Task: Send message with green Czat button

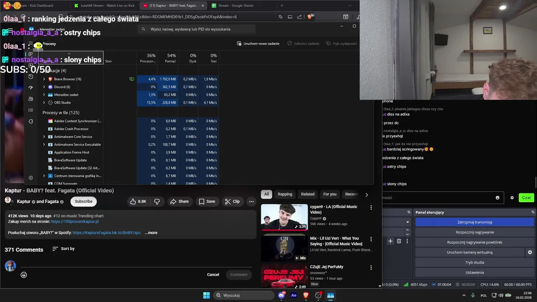Action: [526, 198]
